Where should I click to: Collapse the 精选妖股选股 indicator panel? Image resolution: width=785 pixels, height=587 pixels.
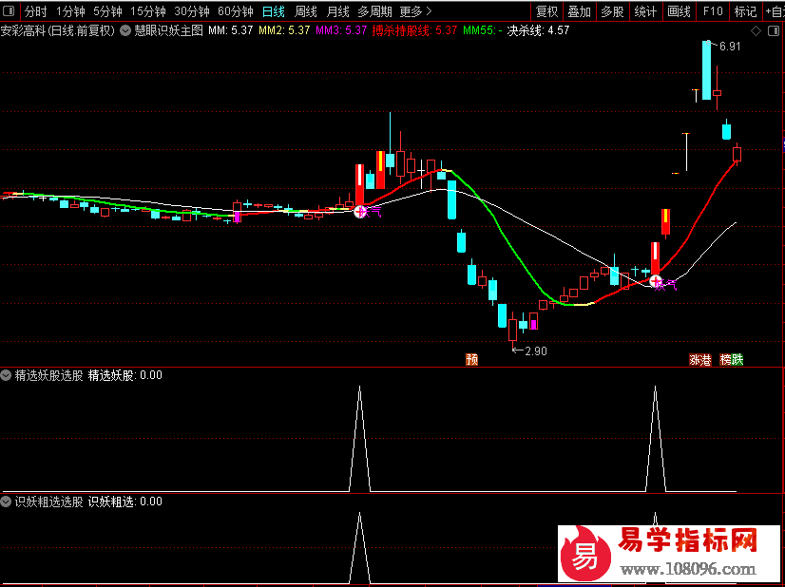[x=6, y=375]
